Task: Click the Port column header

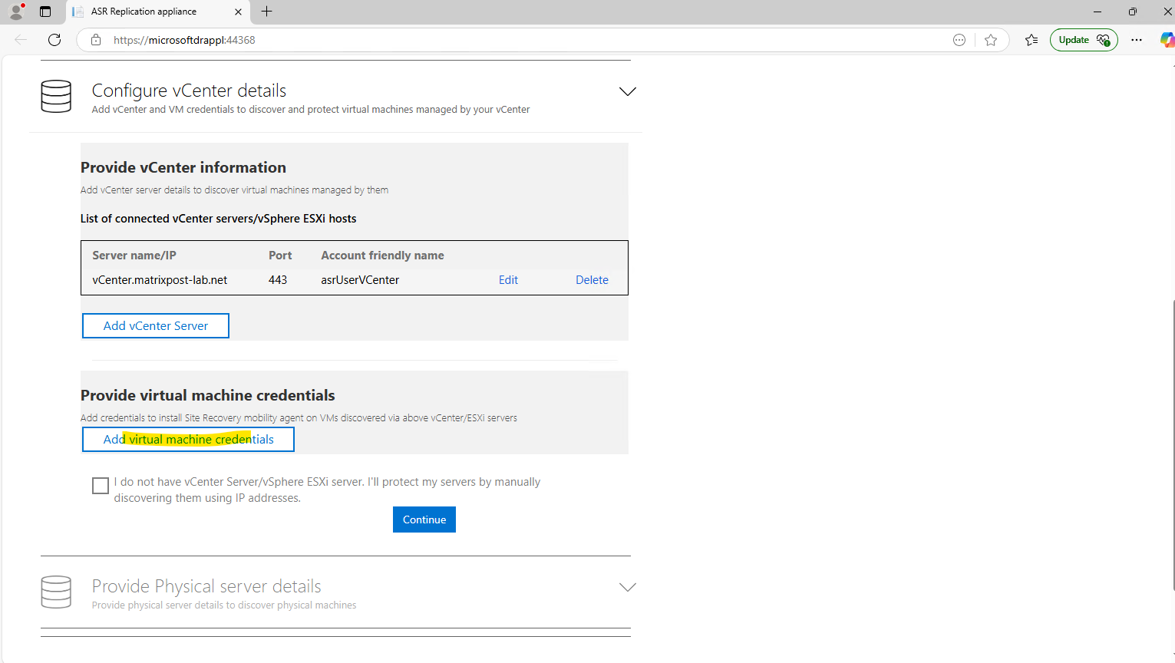Action: 280,256
